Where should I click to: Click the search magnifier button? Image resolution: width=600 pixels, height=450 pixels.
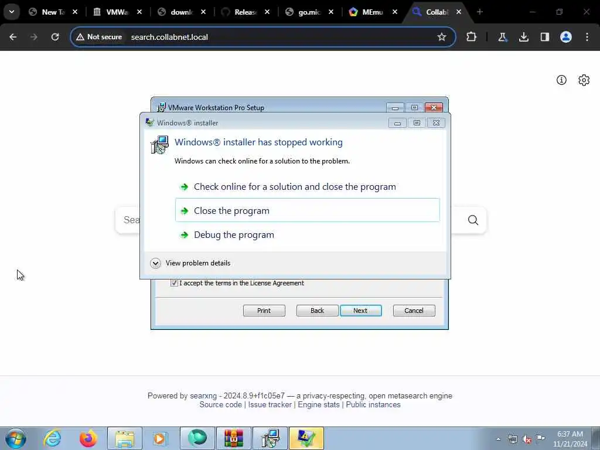tap(473, 220)
